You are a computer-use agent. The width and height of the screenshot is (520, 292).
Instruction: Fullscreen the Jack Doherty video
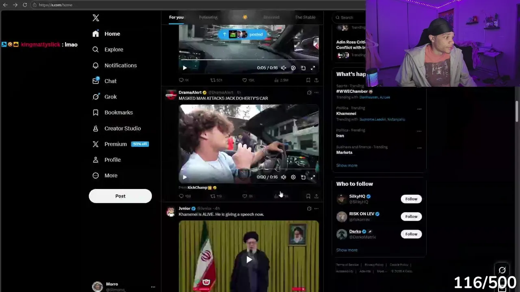pyautogui.click(x=313, y=177)
